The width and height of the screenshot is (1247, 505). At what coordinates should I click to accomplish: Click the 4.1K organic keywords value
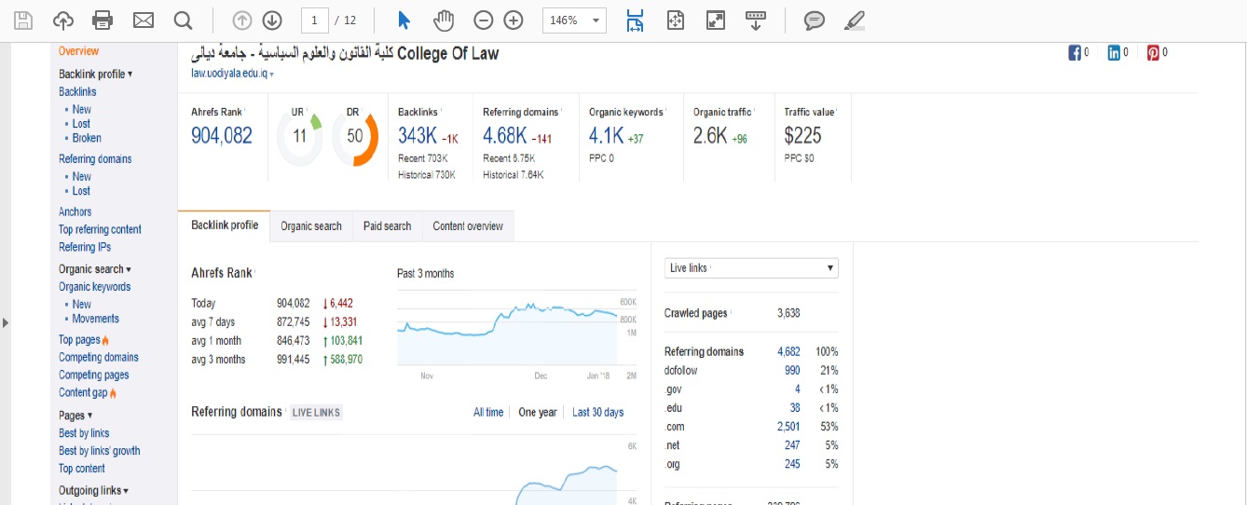tap(606, 136)
